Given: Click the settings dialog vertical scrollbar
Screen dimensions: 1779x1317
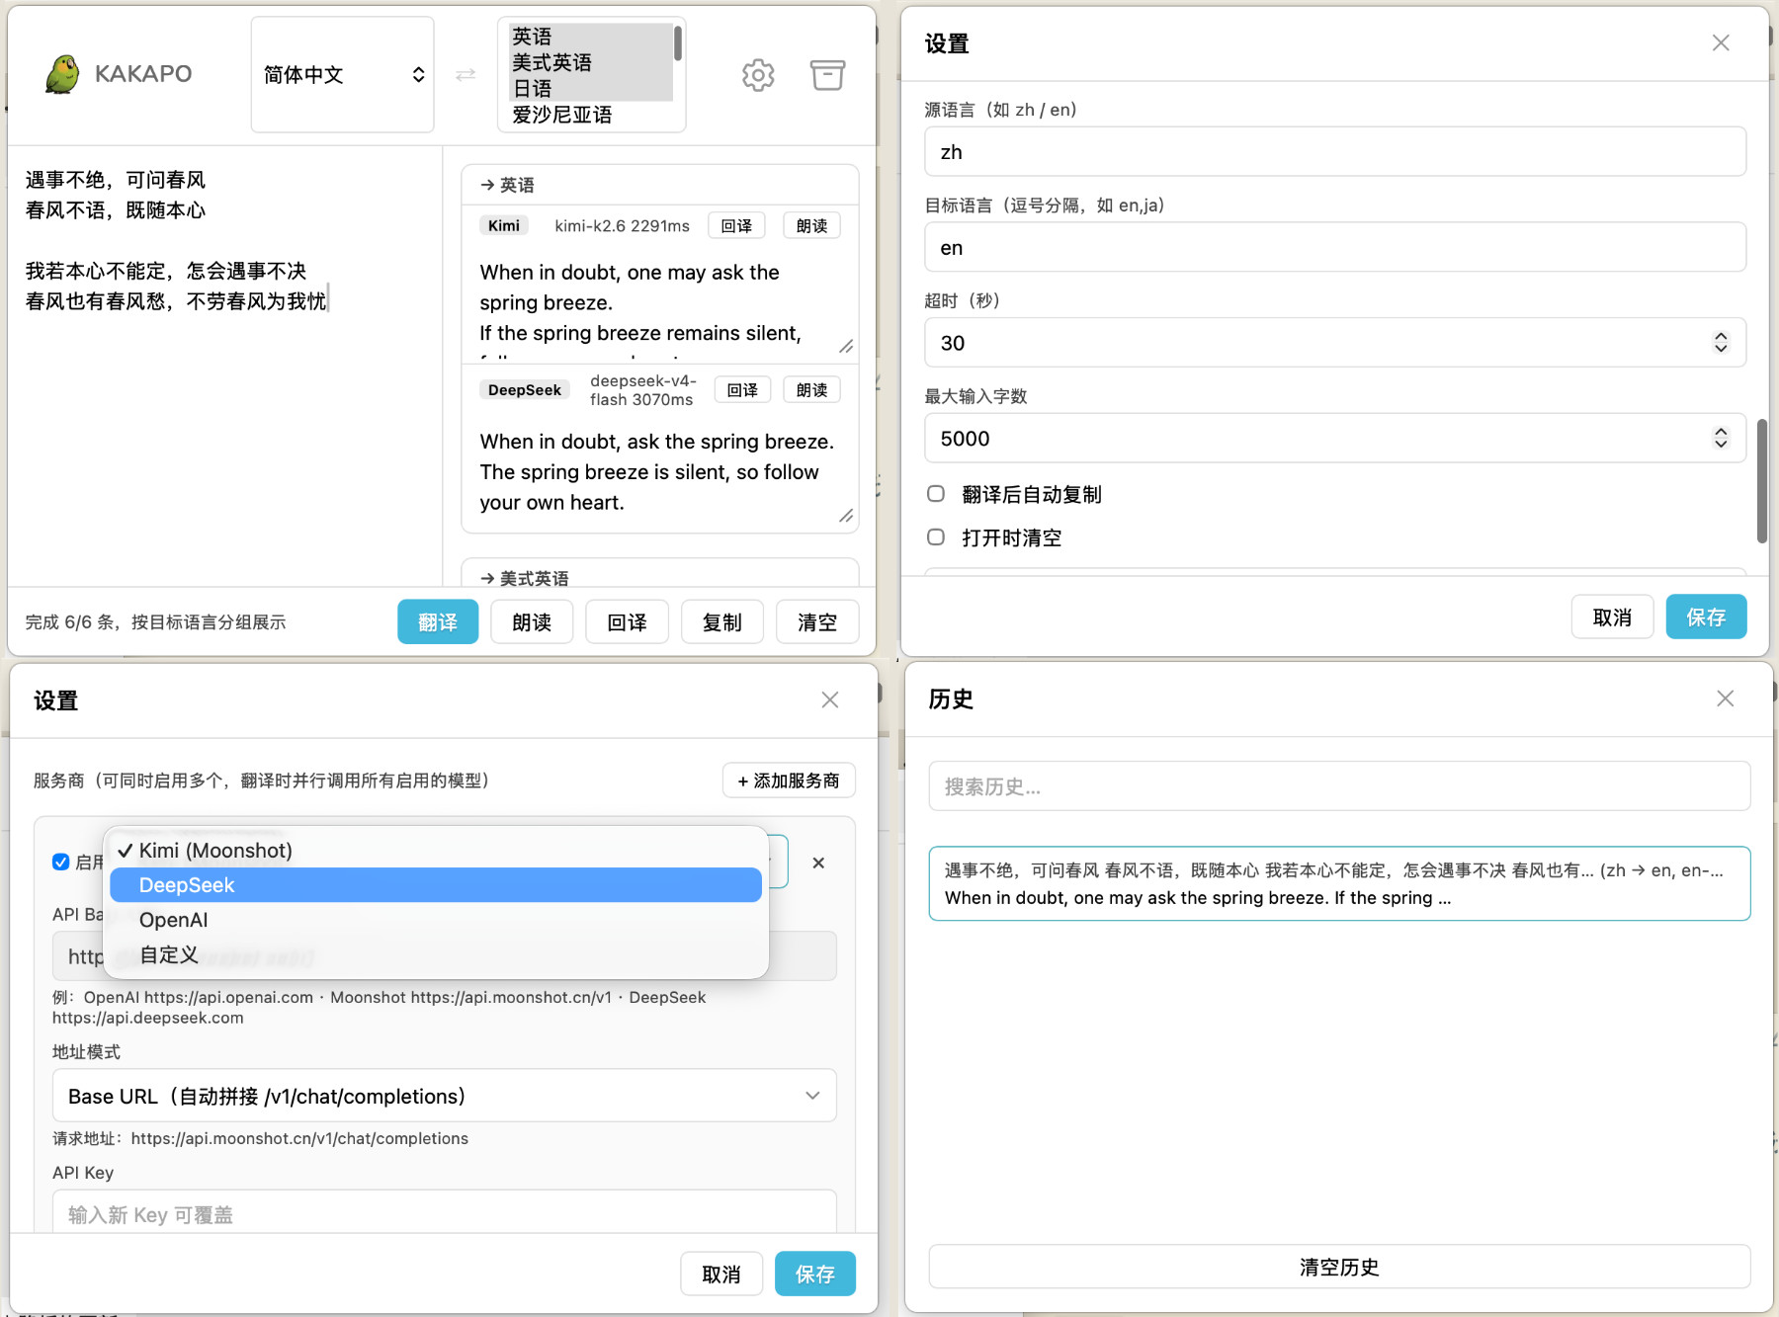Looking at the screenshot, I should pos(1761,481).
